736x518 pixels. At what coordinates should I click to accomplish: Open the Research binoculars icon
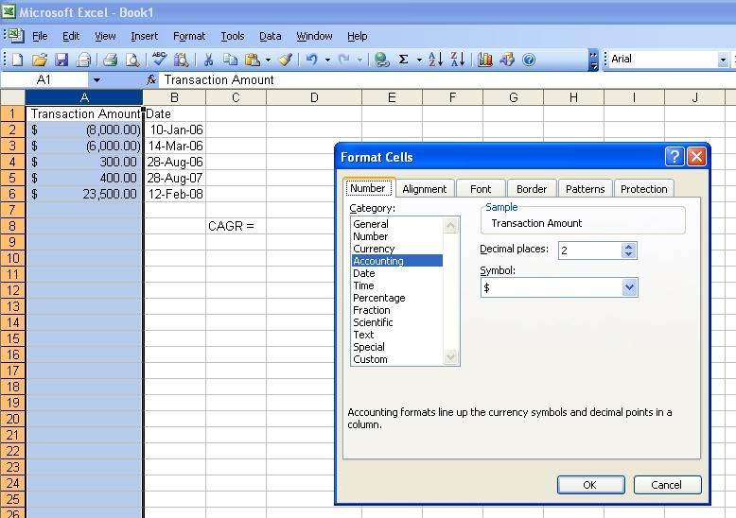click(x=181, y=60)
